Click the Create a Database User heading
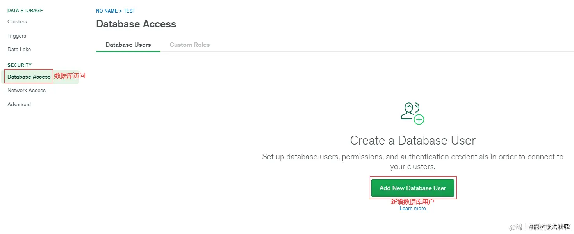 pos(412,140)
